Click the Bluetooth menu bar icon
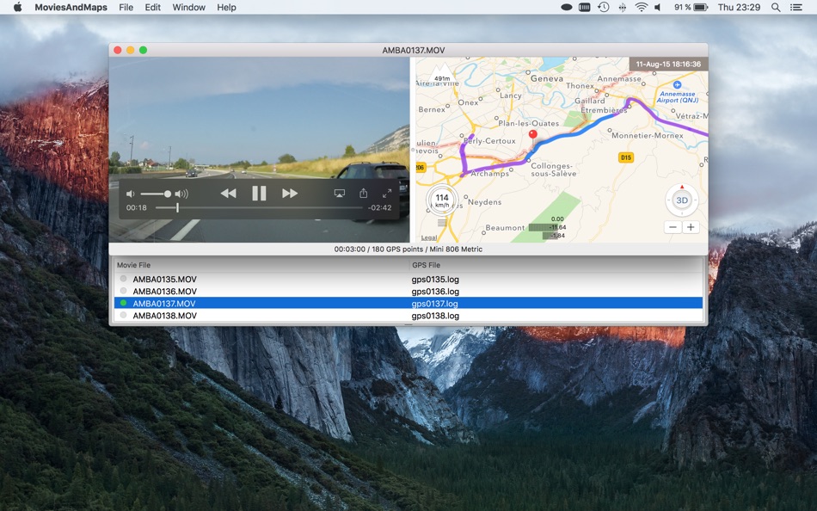This screenshot has width=817, height=511. (x=622, y=7)
